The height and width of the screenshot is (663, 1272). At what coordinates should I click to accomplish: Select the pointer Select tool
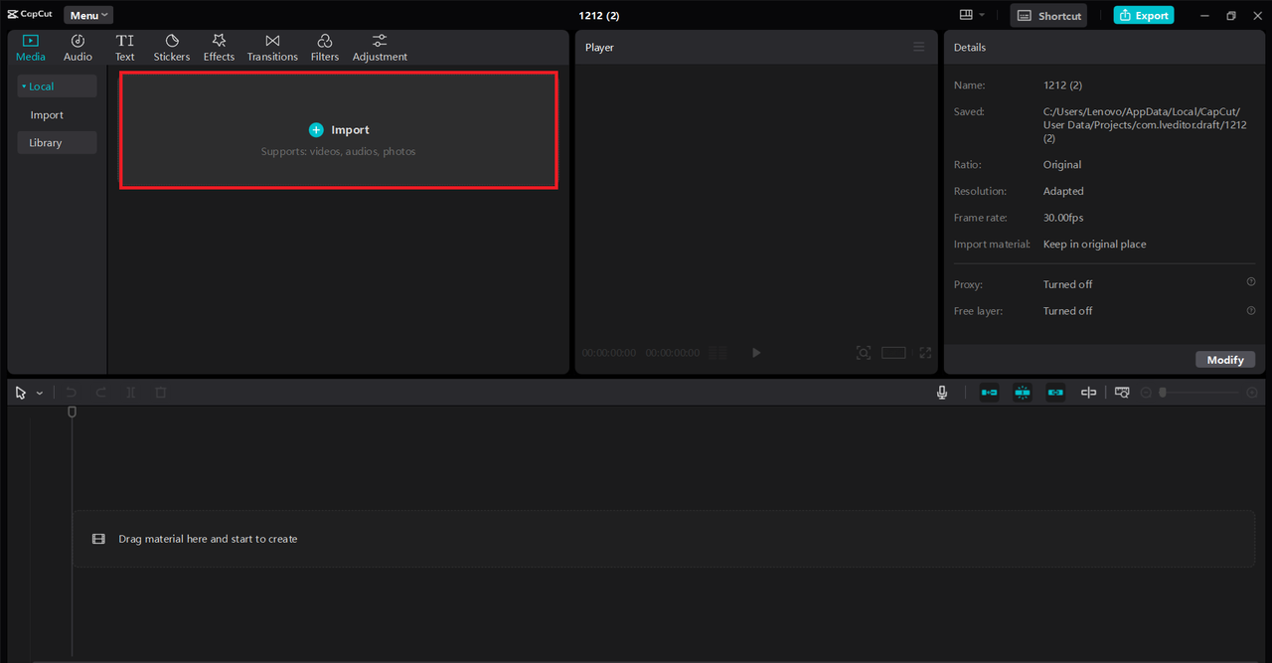(x=21, y=393)
